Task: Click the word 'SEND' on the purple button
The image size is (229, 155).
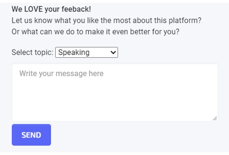Action: [31, 135]
